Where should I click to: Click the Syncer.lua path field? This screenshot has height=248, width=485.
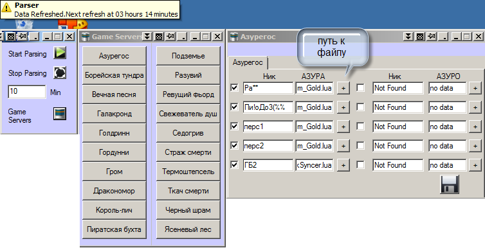(x=315, y=165)
